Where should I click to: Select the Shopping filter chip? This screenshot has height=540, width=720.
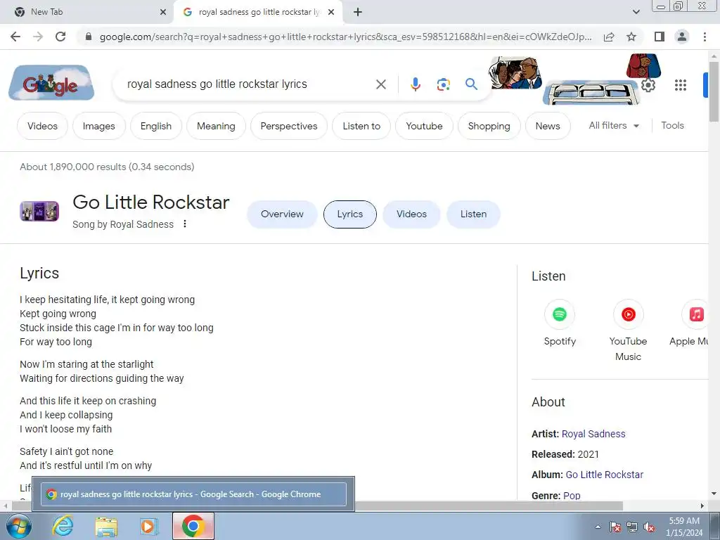[489, 126]
